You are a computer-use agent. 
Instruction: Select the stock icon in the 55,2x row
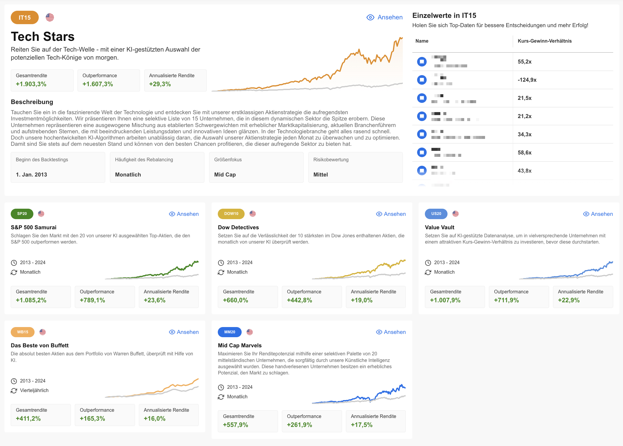(x=422, y=62)
